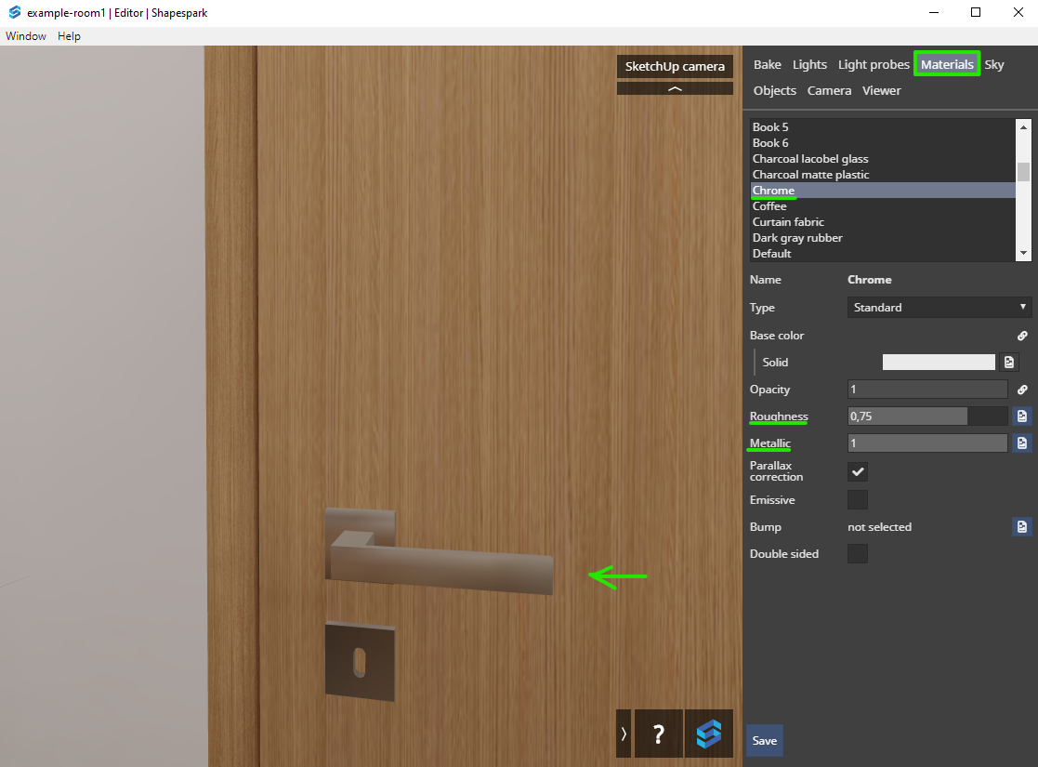
Task: Enable the Double sided checkbox
Action: pyautogui.click(x=858, y=554)
